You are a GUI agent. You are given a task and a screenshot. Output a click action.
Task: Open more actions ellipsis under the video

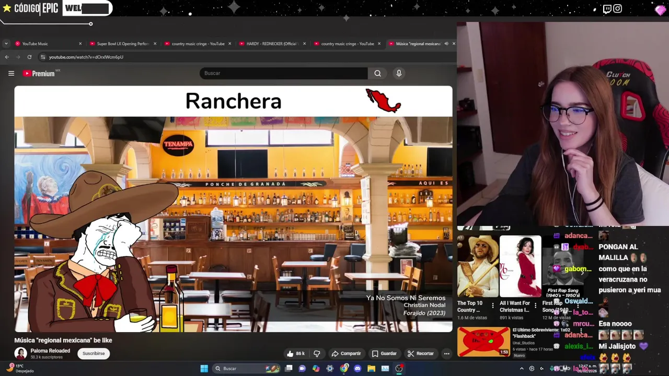coord(446,354)
